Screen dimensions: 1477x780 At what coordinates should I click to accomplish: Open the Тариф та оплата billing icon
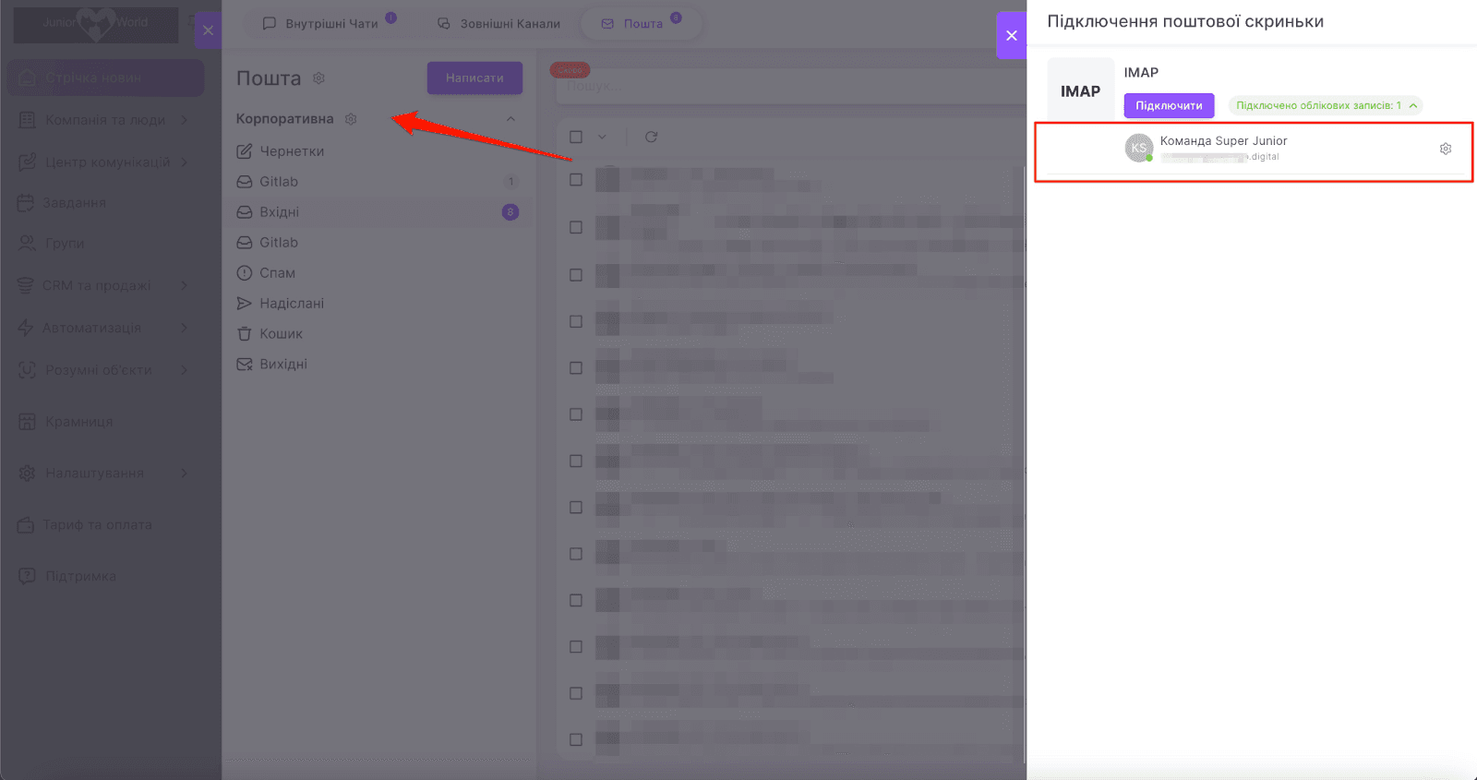point(26,524)
